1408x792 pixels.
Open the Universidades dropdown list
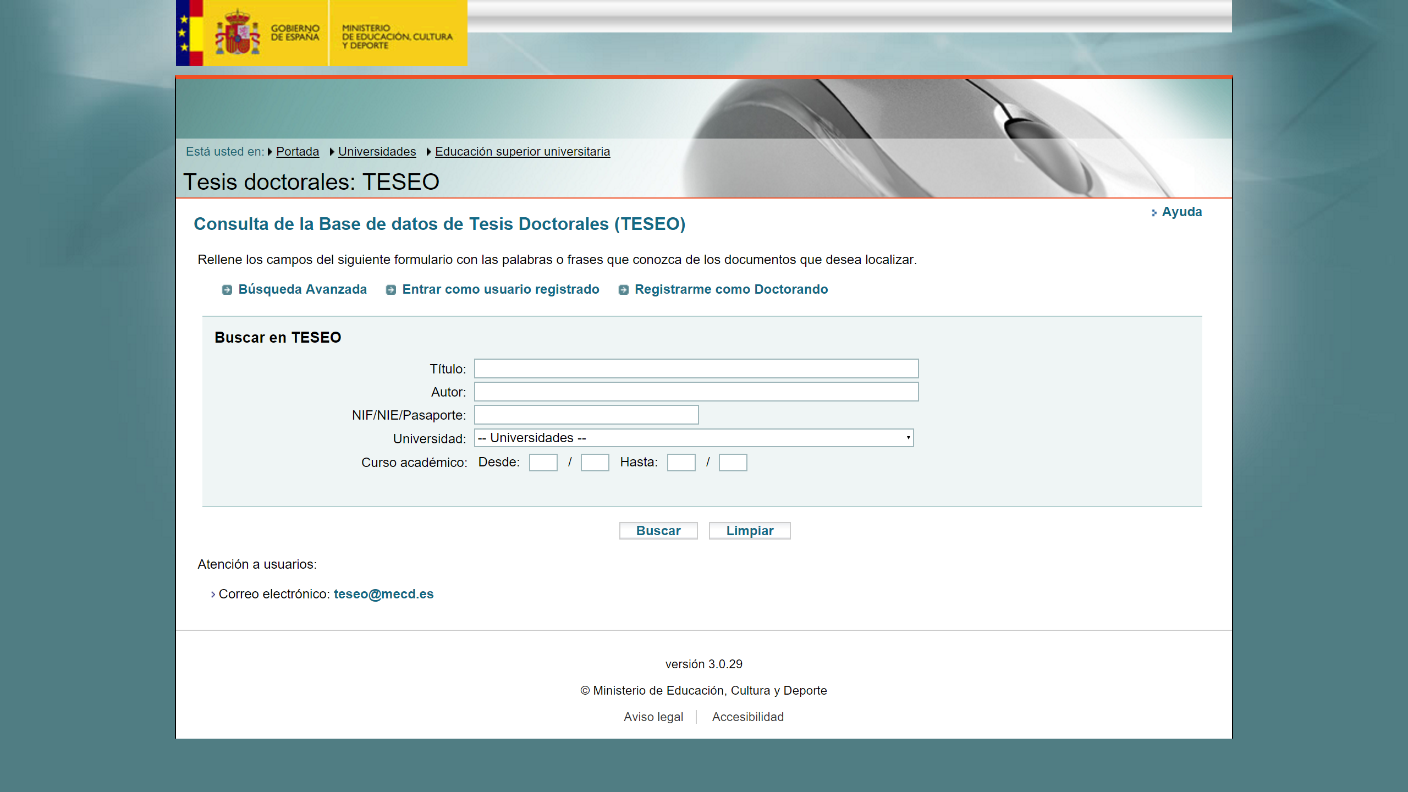pyautogui.click(x=694, y=438)
